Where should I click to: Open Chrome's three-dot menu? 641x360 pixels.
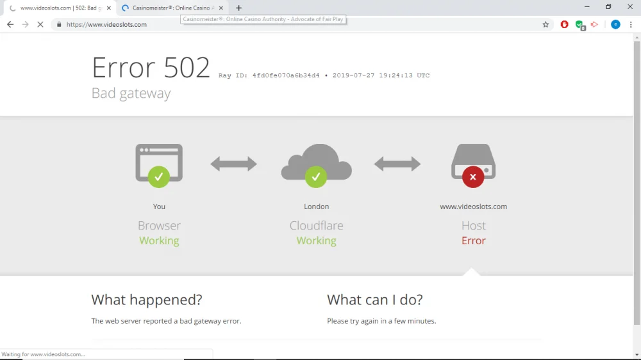[631, 24]
